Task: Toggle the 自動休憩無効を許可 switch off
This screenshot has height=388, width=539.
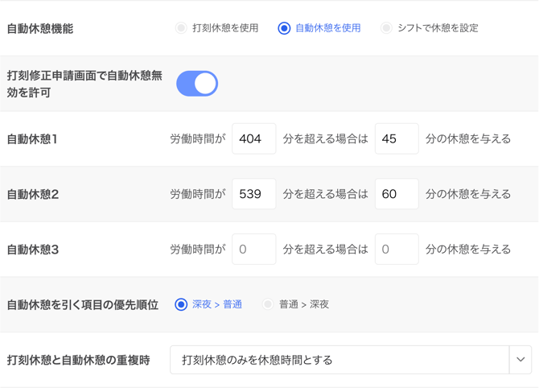Action: tap(197, 84)
